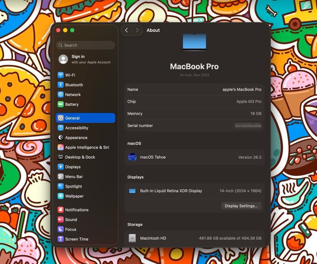Viewport: 317px width, 264px height.
Task: Click the MacBook Pro laptop image
Action: [194, 42]
